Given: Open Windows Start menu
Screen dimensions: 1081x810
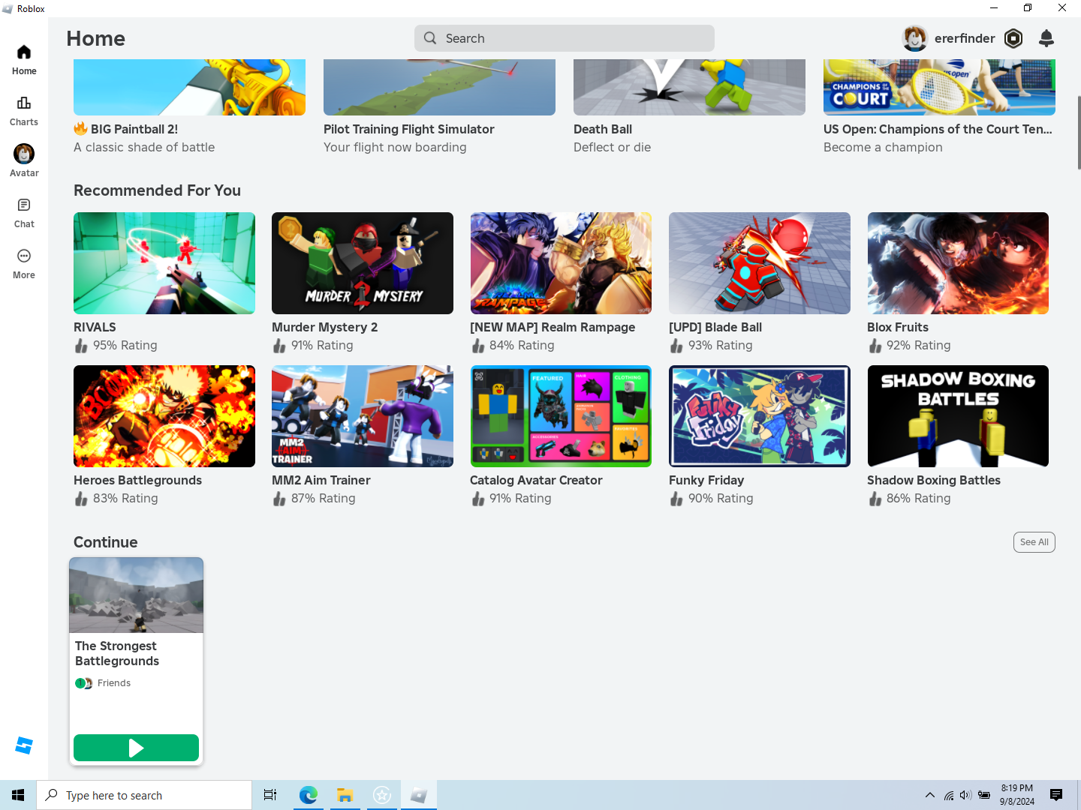Looking at the screenshot, I should tap(18, 795).
